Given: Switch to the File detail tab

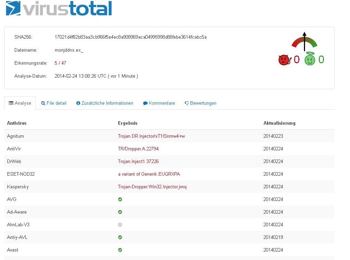Looking at the screenshot, I should pyautogui.click(x=54, y=103).
